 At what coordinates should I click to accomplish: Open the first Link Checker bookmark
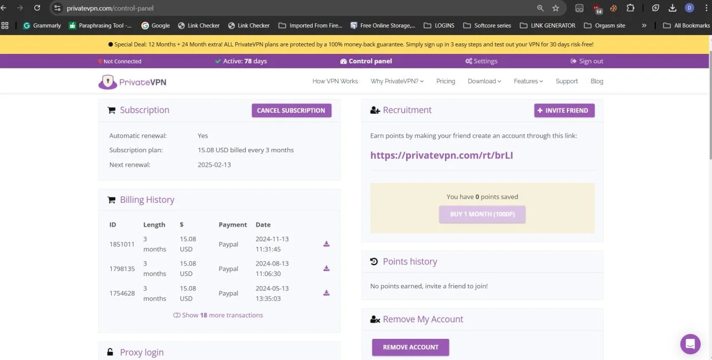(199, 26)
